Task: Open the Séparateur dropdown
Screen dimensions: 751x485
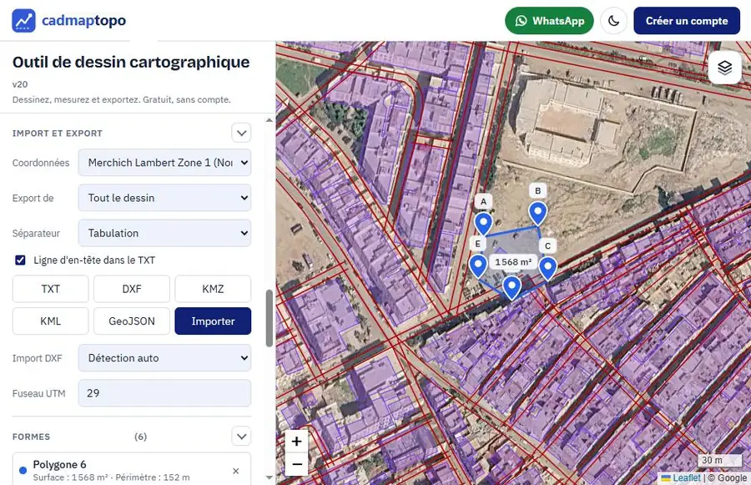Action: coord(164,233)
